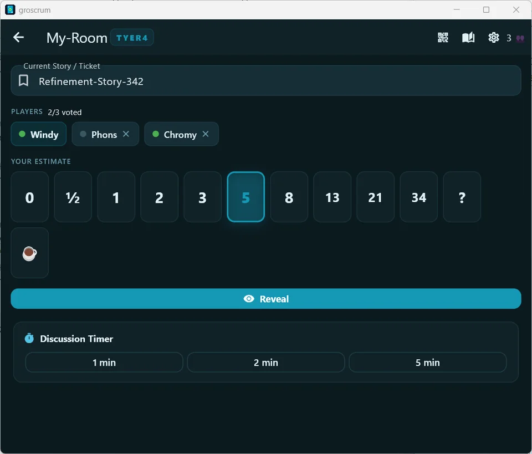Choose estimate card 0
The width and height of the screenshot is (532, 454).
coord(29,197)
